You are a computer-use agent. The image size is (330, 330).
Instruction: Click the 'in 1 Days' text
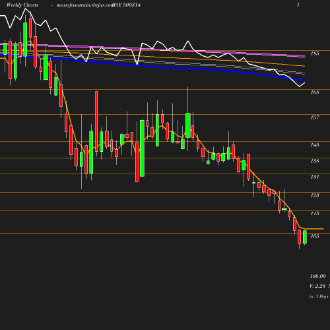click(319, 296)
